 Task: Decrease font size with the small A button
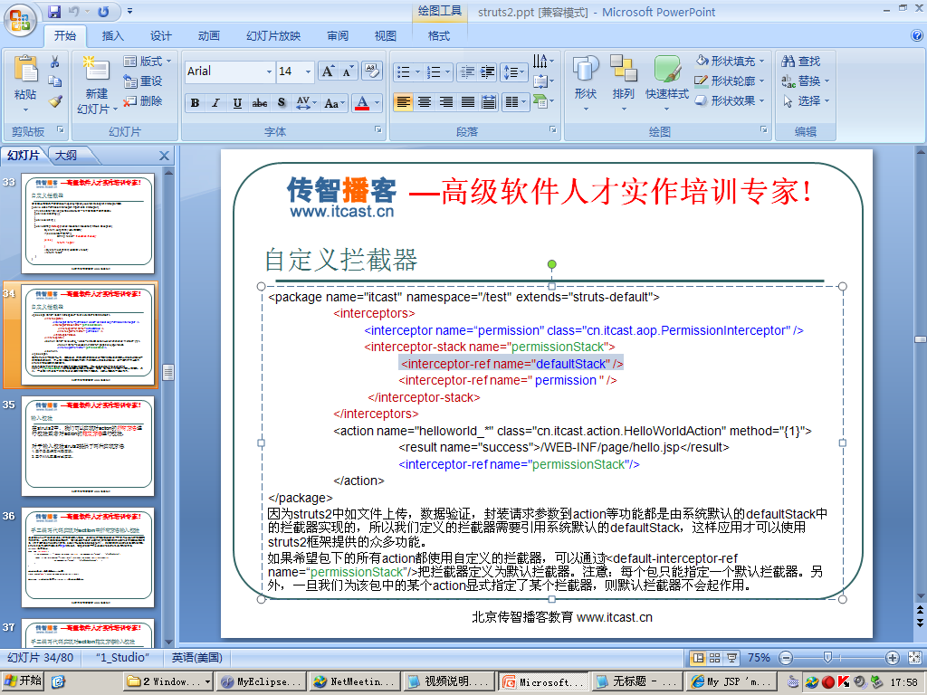tap(348, 71)
